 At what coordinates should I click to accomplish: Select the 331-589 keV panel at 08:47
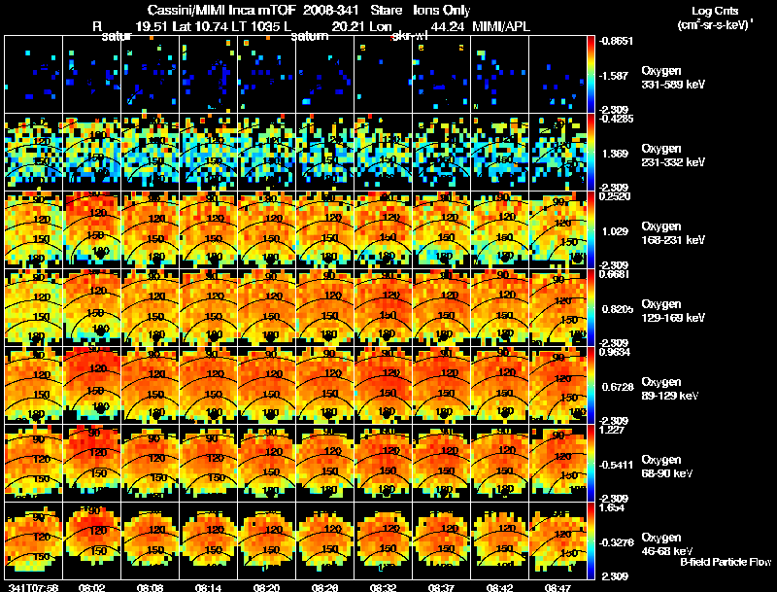557,75
